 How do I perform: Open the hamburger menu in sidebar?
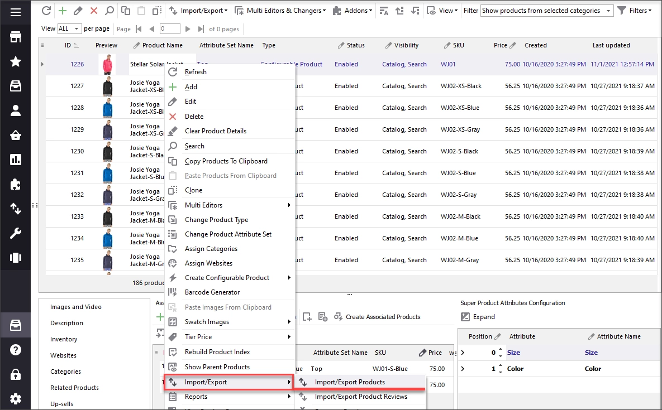point(16,12)
